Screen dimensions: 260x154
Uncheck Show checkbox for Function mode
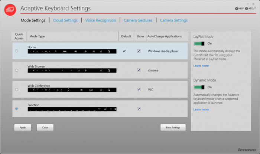coord(139,109)
